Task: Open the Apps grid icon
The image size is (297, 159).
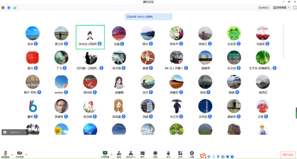Action: 180,154
